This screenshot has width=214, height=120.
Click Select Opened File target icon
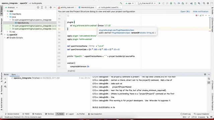pyautogui.click(x=38, y=7)
